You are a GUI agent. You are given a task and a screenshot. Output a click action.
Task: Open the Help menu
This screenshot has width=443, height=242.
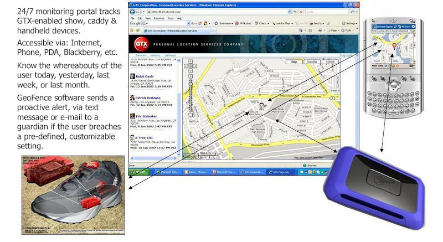click(179, 18)
